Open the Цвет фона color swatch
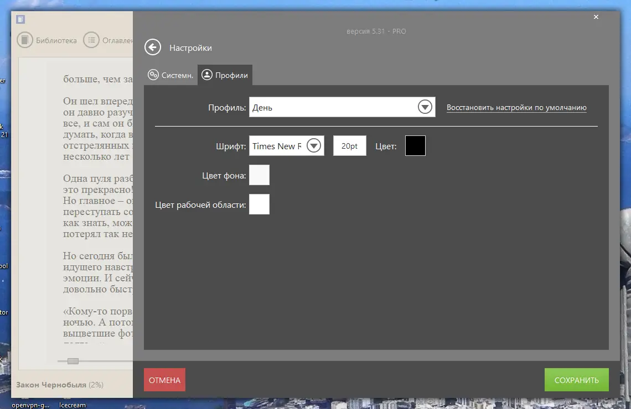The height and width of the screenshot is (409, 631). click(259, 175)
